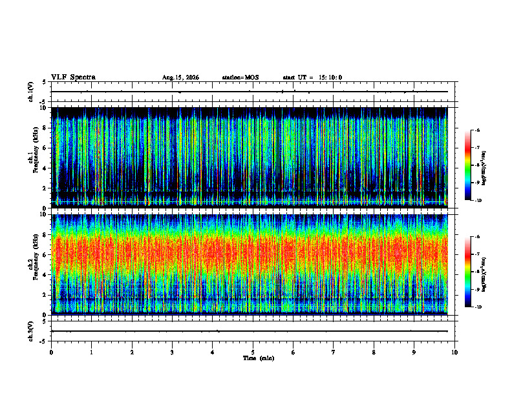Click the "10" minute tick label on the time axis

point(454,352)
